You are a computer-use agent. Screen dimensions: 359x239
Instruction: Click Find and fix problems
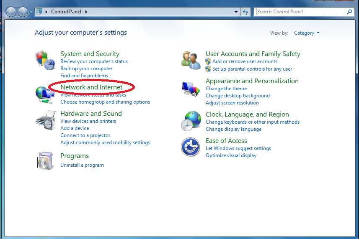pyautogui.click(x=84, y=76)
